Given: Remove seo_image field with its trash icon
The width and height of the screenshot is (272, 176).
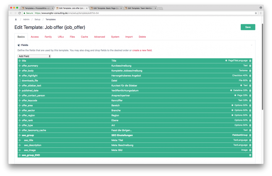Looking at the screenshot, I should pos(250,150).
